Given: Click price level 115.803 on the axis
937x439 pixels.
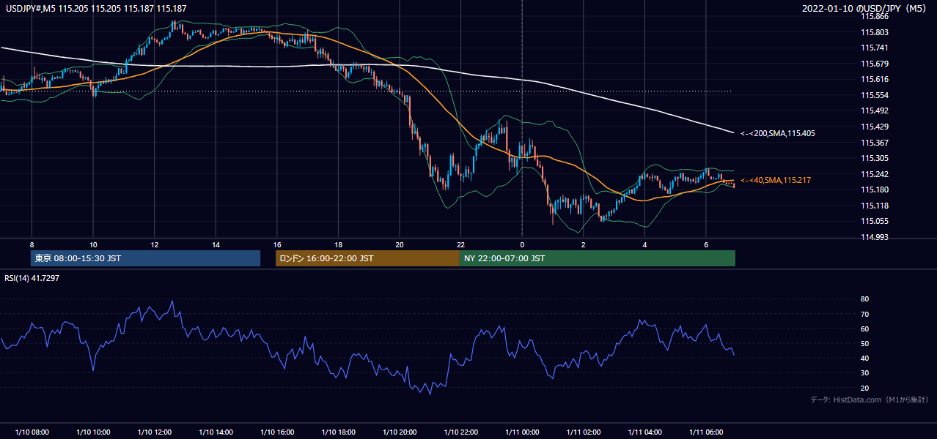Looking at the screenshot, I should 874,32.
